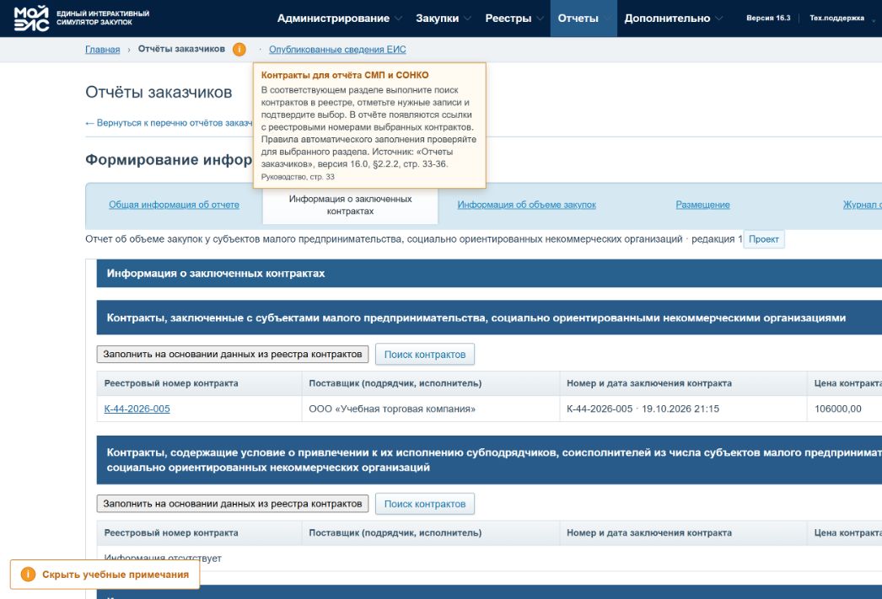Open contract link К-44-2026-005
Image resolution: width=882 pixels, height=599 pixels.
(137, 409)
